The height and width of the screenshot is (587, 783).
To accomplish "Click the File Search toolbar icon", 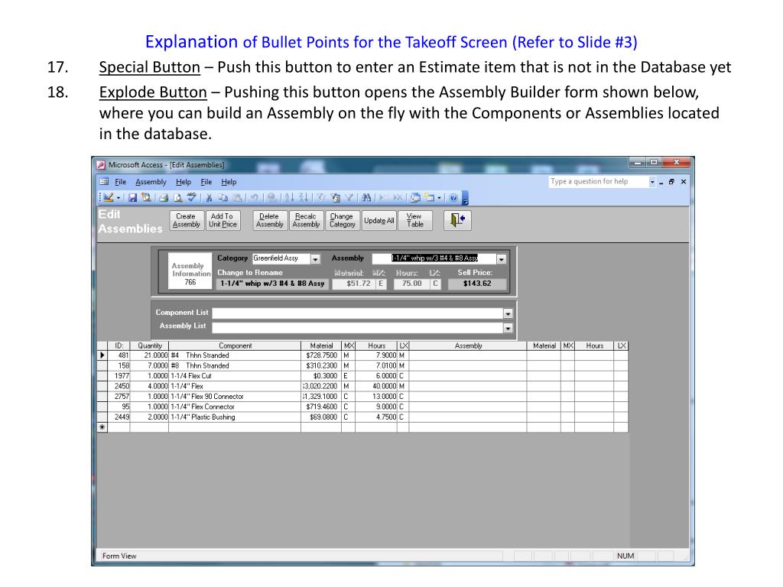I will click(146, 198).
